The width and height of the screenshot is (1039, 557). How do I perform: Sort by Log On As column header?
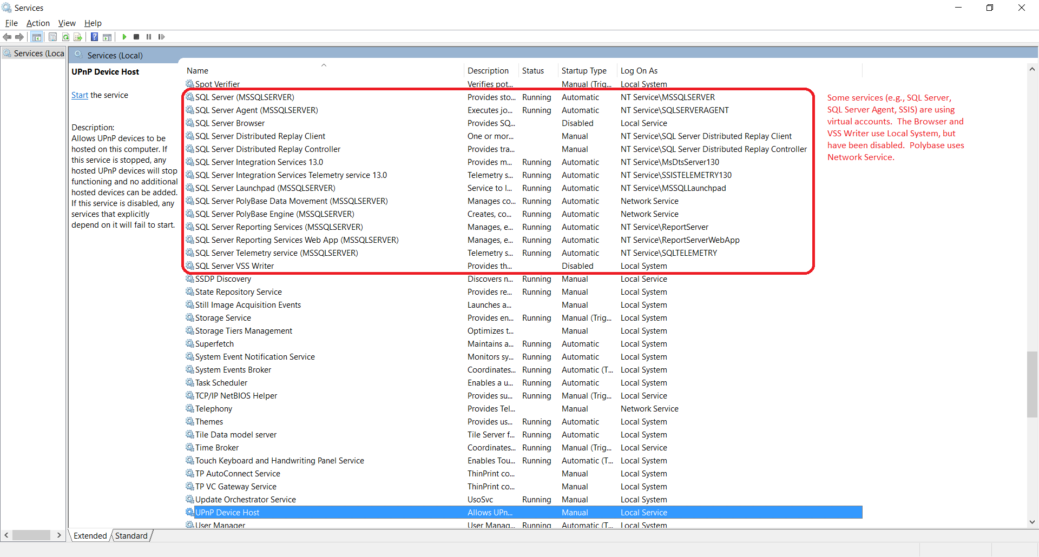tap(739, 70)
